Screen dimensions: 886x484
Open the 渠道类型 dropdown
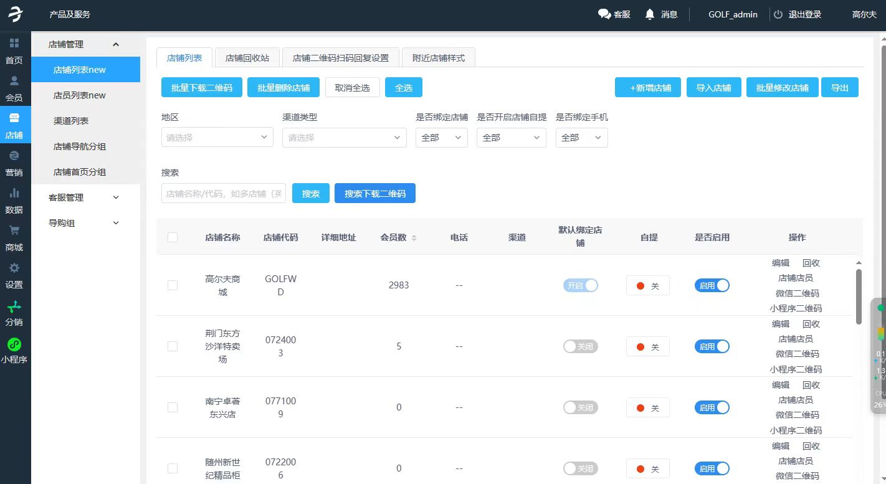coord(344,137)
